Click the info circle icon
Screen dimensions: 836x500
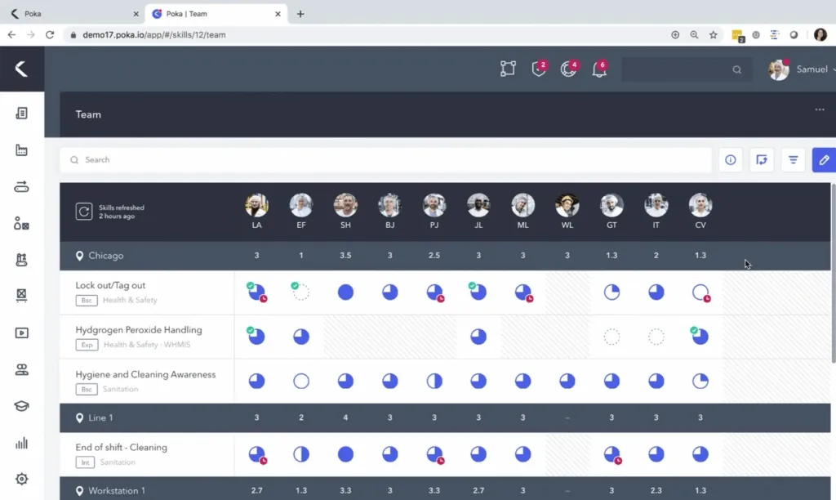coord(731,160)
